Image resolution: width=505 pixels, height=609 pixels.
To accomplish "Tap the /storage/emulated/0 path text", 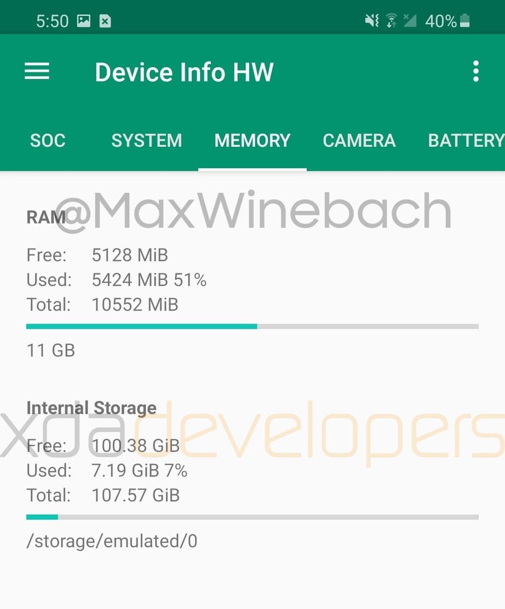I will [112, 541].
